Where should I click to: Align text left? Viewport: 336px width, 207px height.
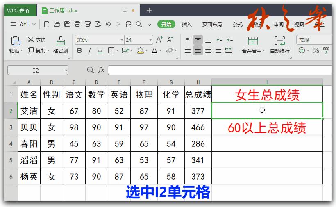click(188, 50)
